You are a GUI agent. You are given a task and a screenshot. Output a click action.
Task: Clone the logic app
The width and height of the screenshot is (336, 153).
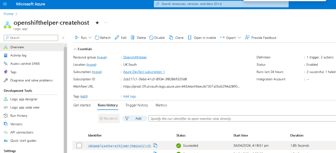[x=176, y=38]
